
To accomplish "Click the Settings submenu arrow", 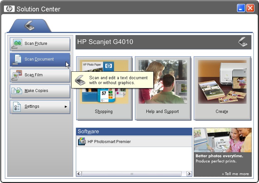I will pos(66,107).
